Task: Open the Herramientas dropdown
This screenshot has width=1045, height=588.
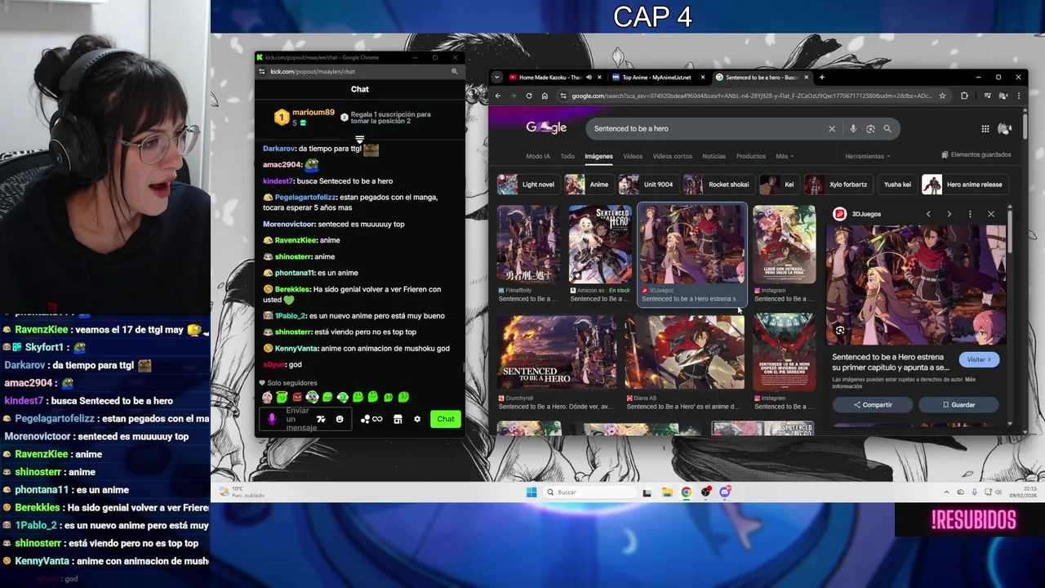Action: [x=867, y=156]
